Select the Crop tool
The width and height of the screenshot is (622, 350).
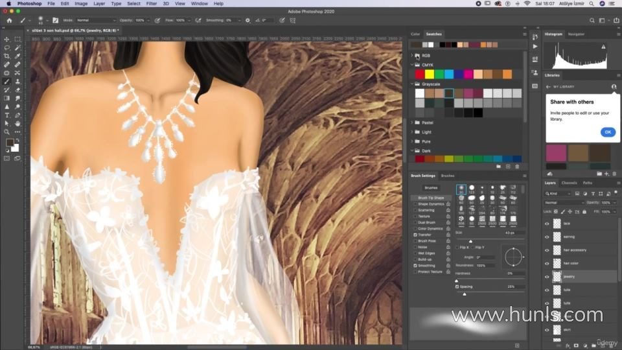tap(7, 56)
